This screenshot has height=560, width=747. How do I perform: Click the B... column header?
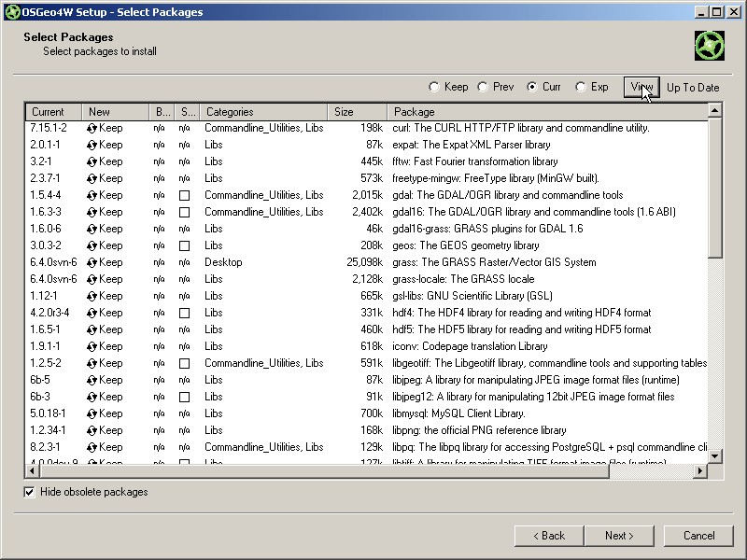(162, 112)
